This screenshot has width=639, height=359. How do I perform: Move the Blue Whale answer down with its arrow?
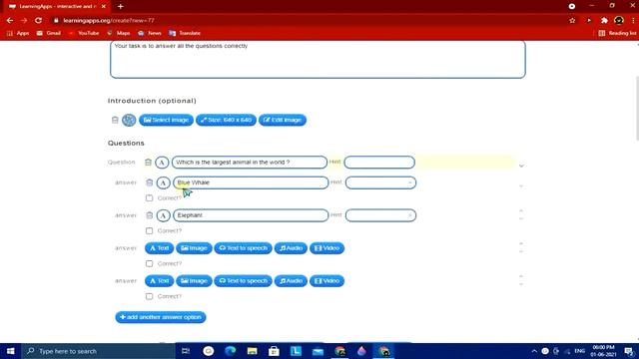pos(521,186)
